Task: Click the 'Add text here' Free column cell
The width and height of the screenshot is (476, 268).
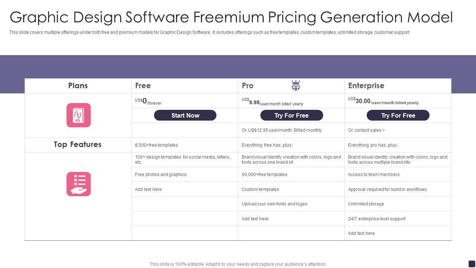Action: [x=148, y=189]
